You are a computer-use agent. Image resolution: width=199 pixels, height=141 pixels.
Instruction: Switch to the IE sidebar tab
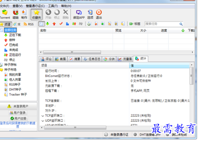[x=17, y=24]
